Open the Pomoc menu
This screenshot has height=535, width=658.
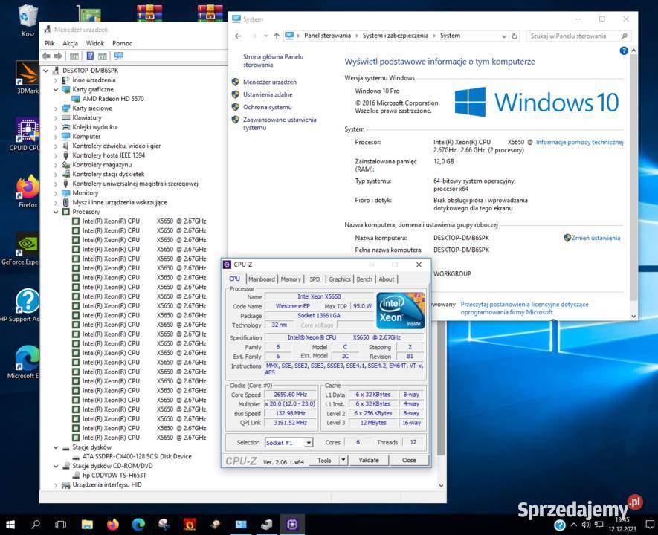[122, 43]
